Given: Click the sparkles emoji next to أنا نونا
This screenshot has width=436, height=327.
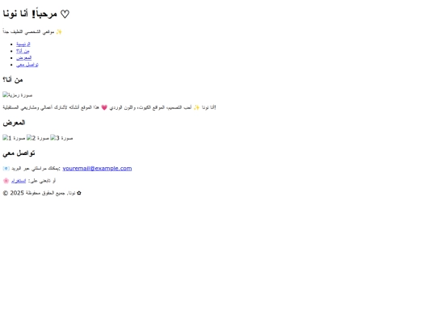Looking at the screenshot, I should (x=196, y=107).
